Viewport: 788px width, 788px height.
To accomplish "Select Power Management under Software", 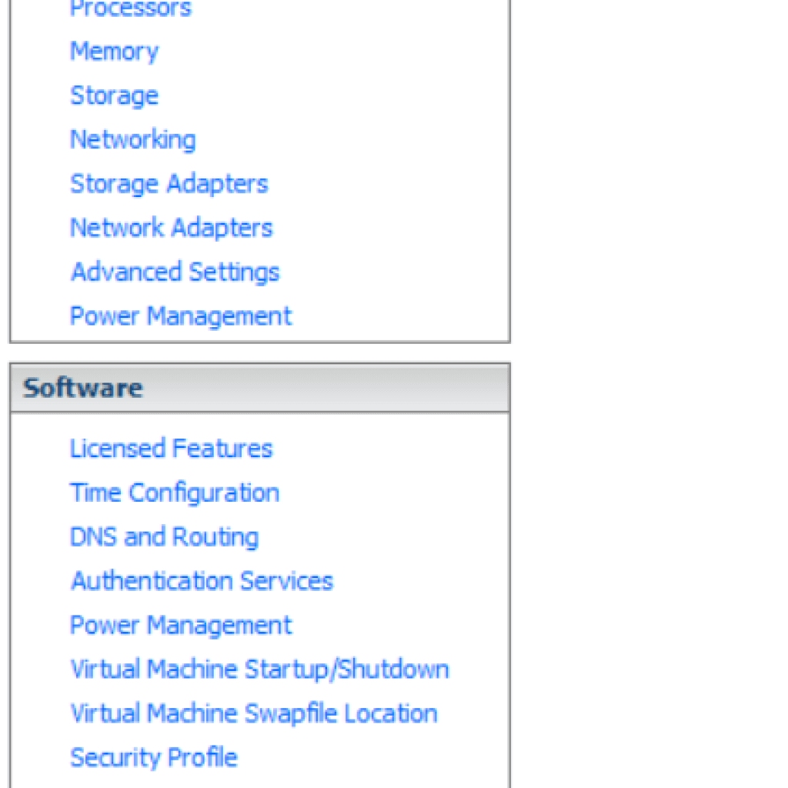I will [180, 625].
